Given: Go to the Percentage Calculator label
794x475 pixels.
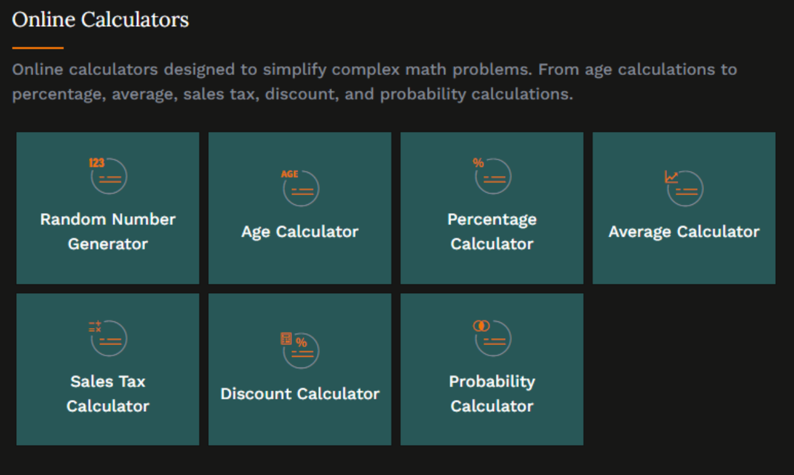Looking at the screenshot, I should click(492, 231).
